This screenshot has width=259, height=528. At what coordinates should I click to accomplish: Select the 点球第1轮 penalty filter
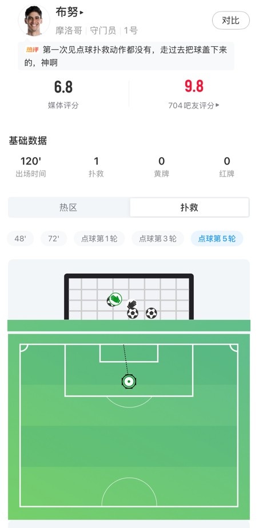tap(99, 239)
